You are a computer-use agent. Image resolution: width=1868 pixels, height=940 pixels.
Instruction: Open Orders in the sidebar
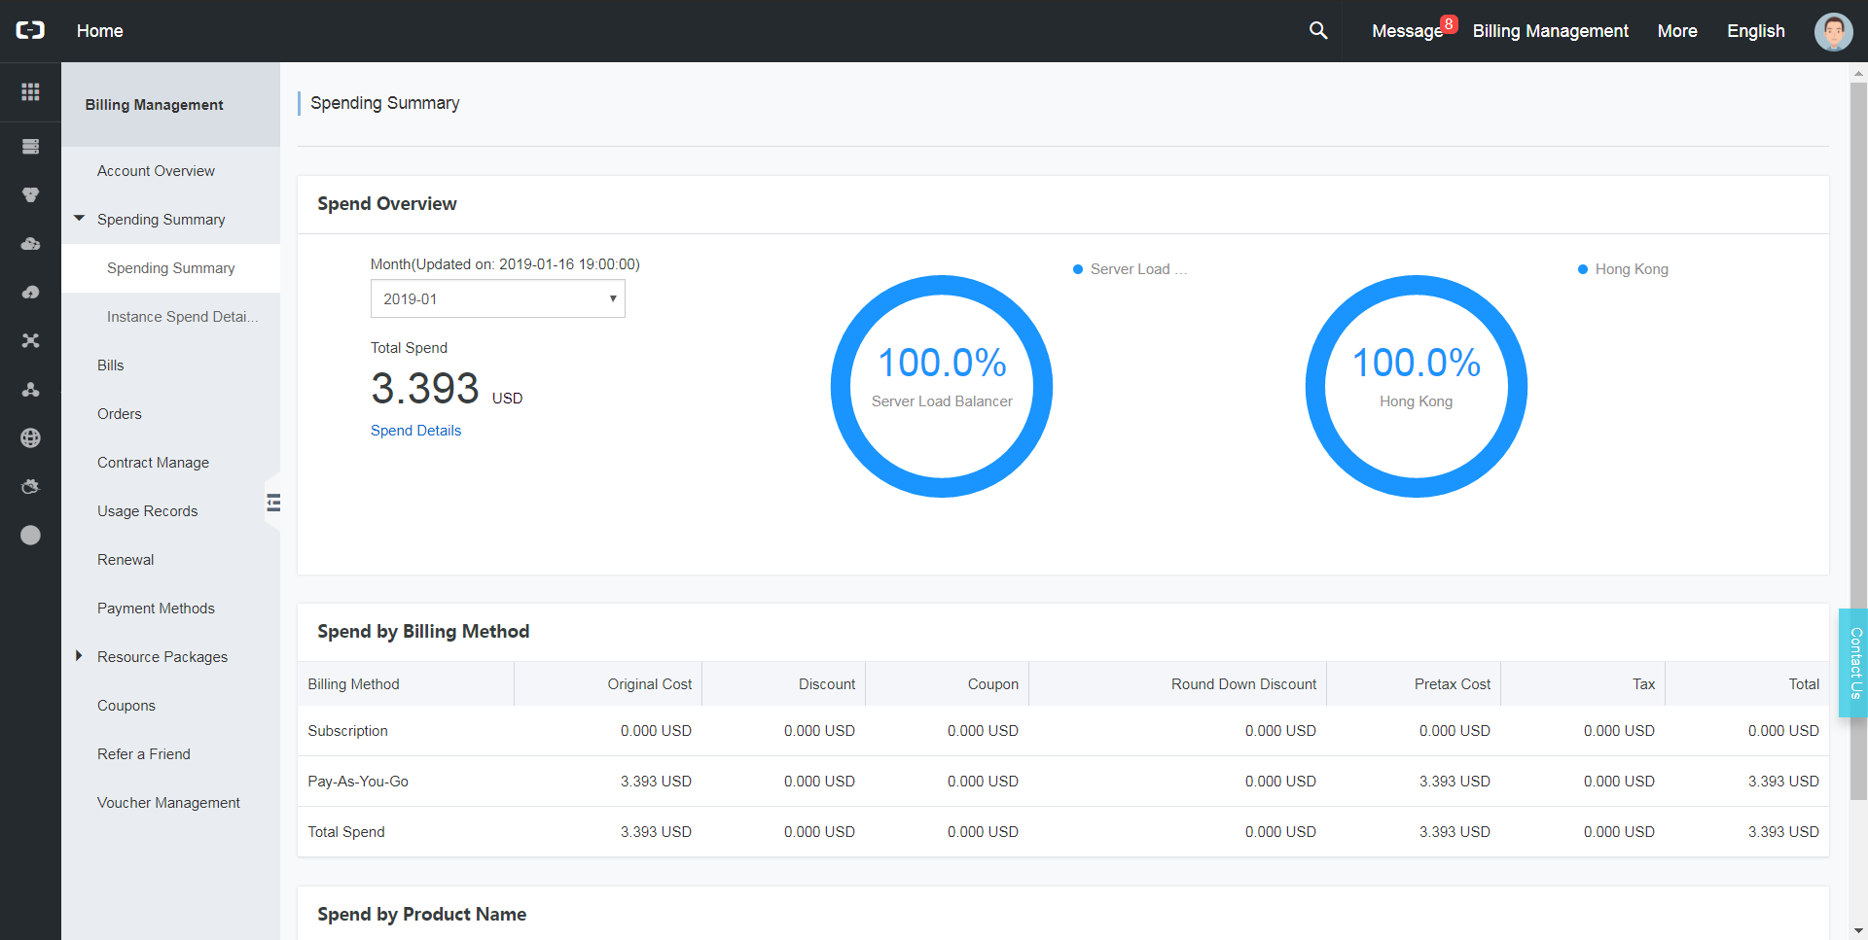120,414
